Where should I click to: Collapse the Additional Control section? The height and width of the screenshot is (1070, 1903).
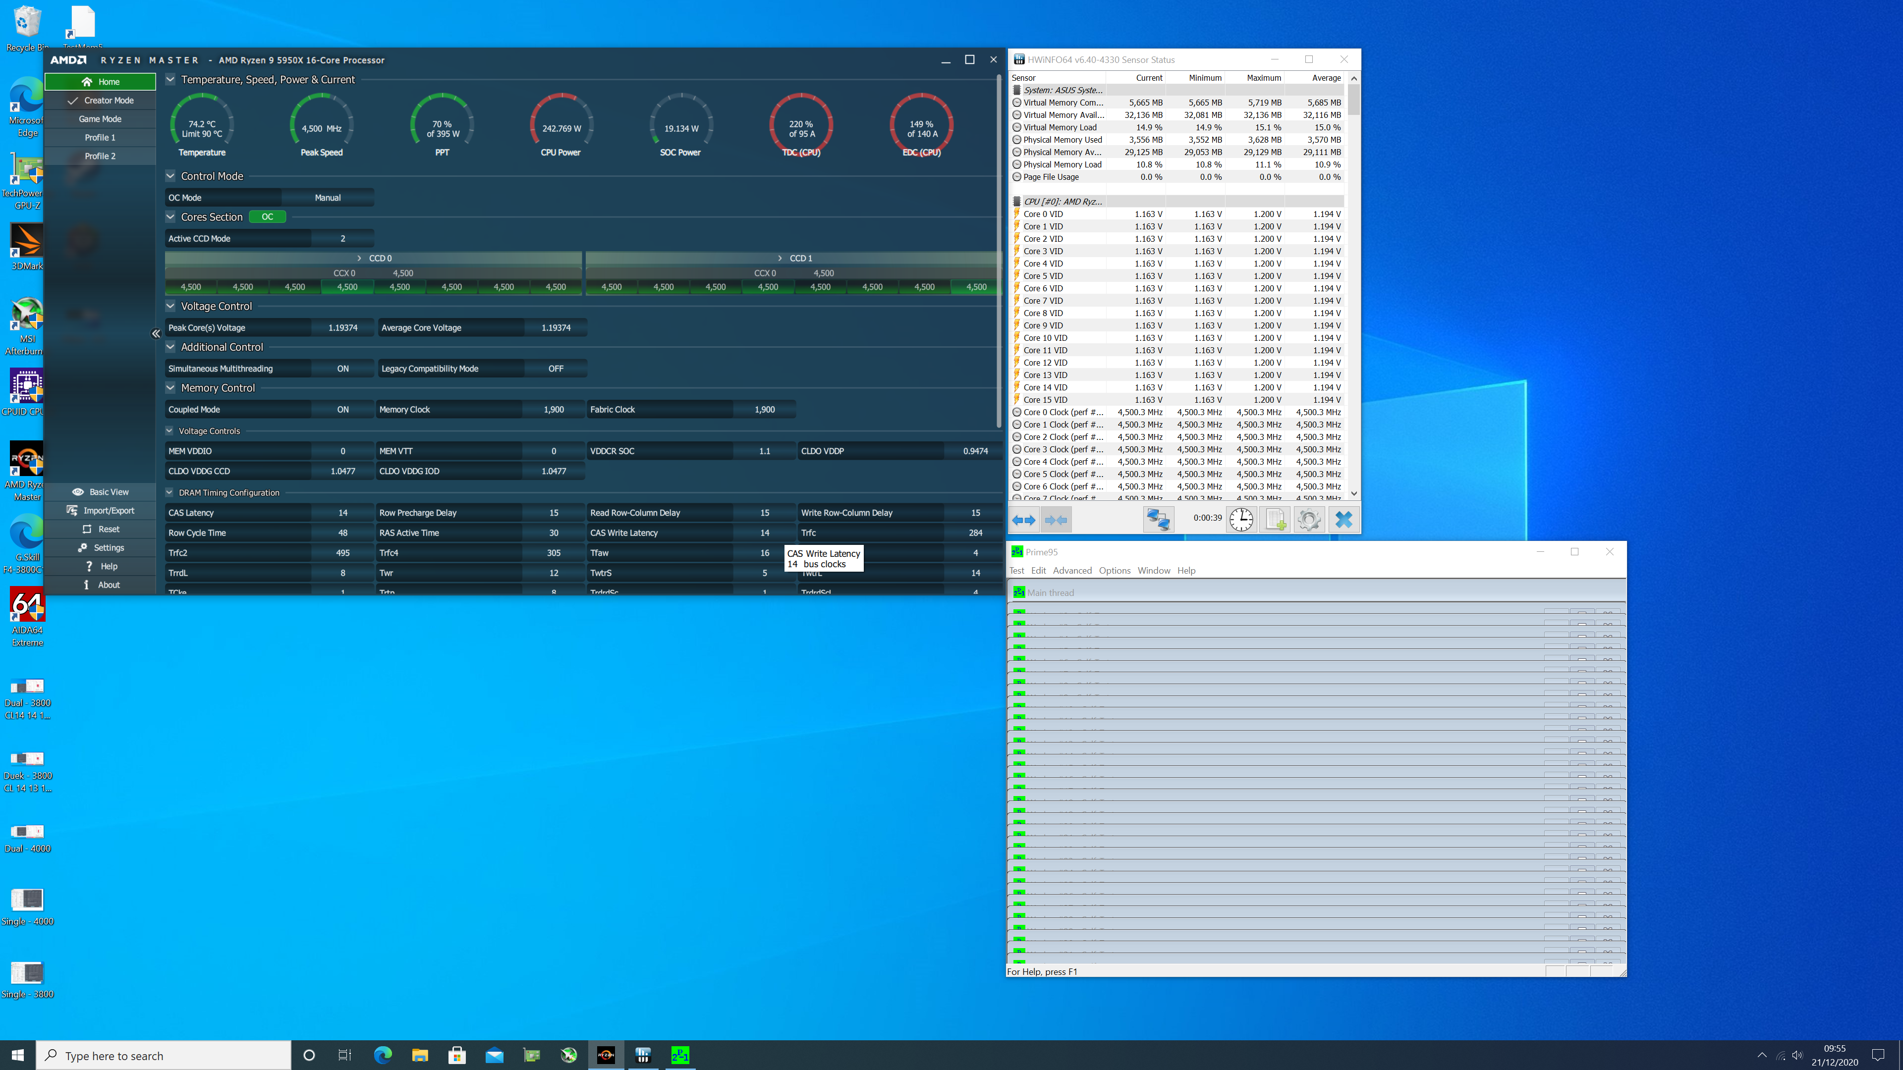click(170, 347)
